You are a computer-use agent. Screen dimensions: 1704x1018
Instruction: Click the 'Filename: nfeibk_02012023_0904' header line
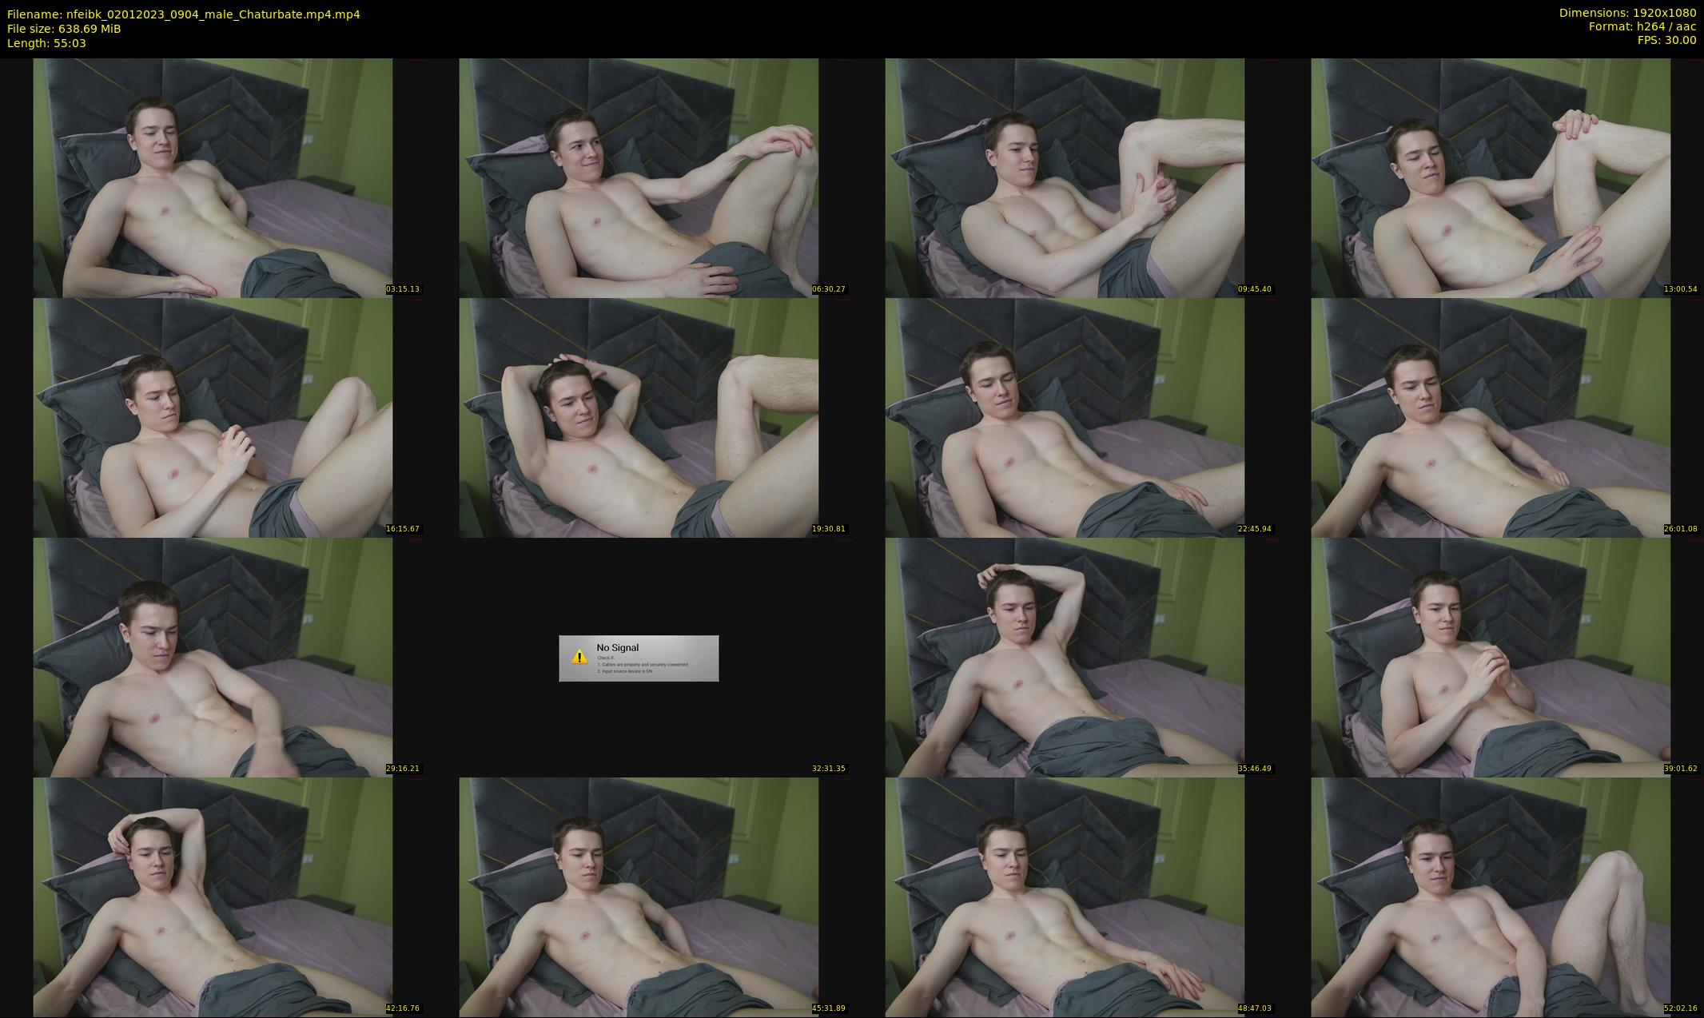click(183, 14)
